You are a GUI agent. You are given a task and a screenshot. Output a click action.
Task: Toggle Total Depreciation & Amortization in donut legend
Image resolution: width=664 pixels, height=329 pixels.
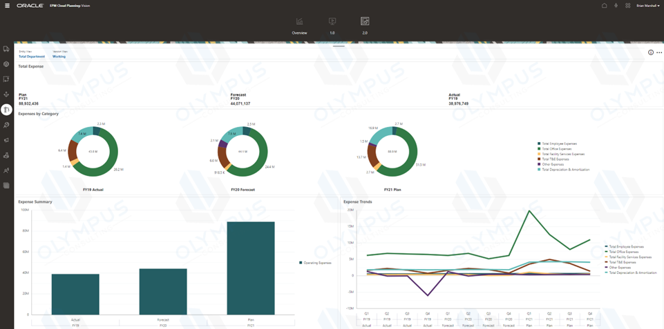[x=563, y=169]
